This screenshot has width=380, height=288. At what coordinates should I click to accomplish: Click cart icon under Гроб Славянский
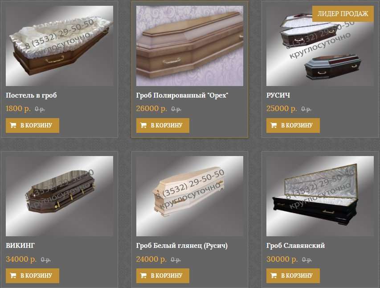point(274,276)
